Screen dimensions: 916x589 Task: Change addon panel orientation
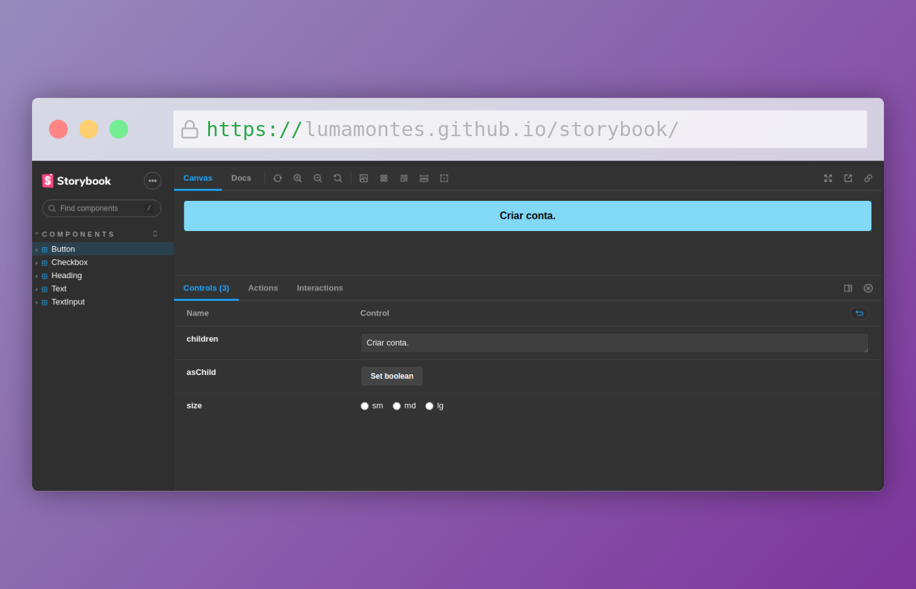coord(848,288)
